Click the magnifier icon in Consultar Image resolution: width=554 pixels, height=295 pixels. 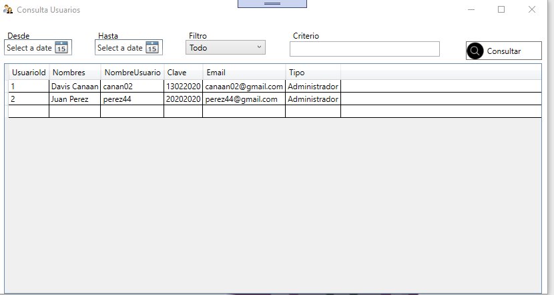click(x=475, y=51)
